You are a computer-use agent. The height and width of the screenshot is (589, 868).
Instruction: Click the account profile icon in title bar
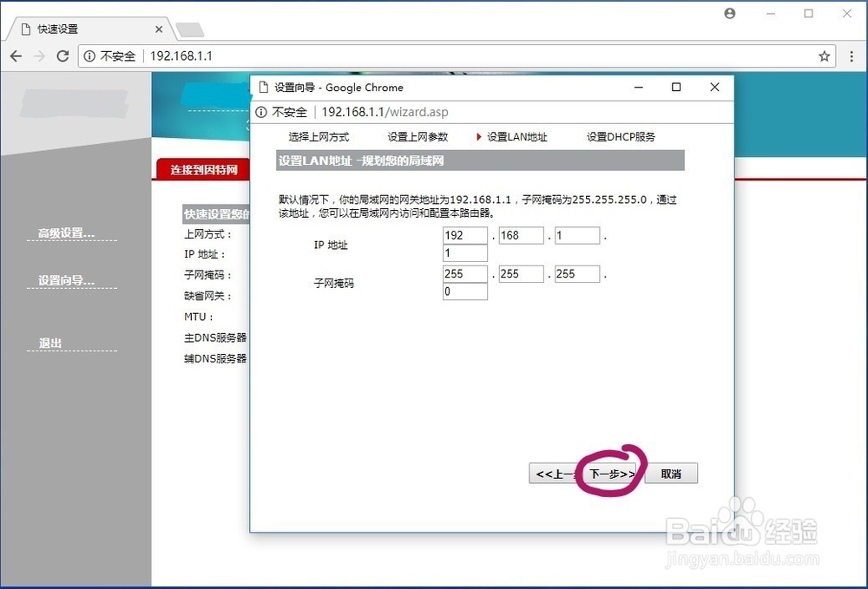[729, 13]
